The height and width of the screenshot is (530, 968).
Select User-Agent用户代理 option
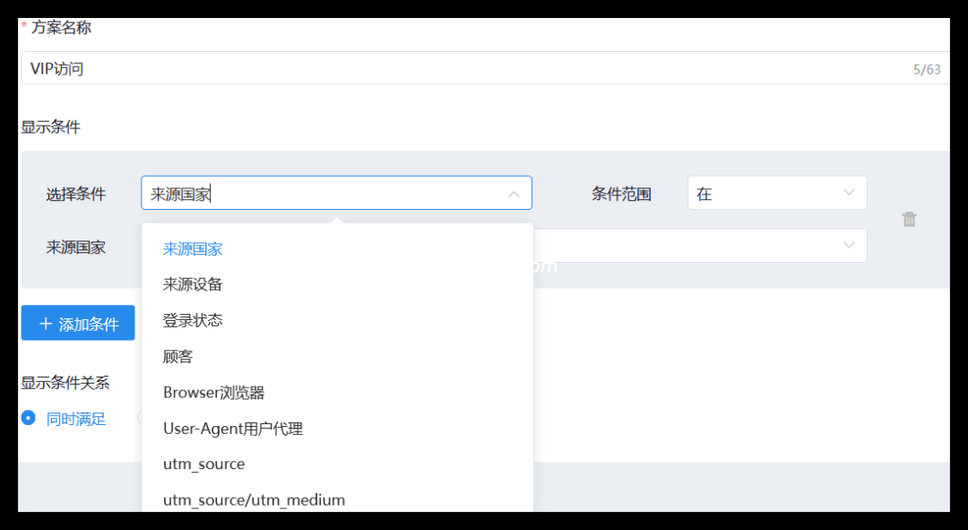(337, 428)
